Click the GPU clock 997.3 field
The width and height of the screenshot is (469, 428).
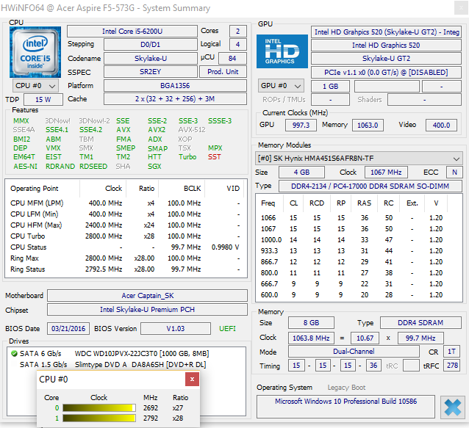pos(301,125)
